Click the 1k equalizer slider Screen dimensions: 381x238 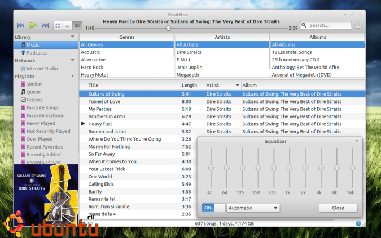pos(290,168)
